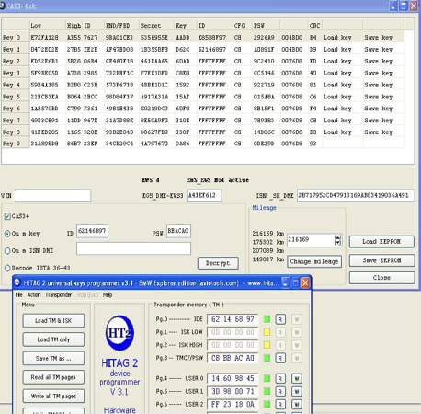Click the PSW field showing BBACA0

178,231
